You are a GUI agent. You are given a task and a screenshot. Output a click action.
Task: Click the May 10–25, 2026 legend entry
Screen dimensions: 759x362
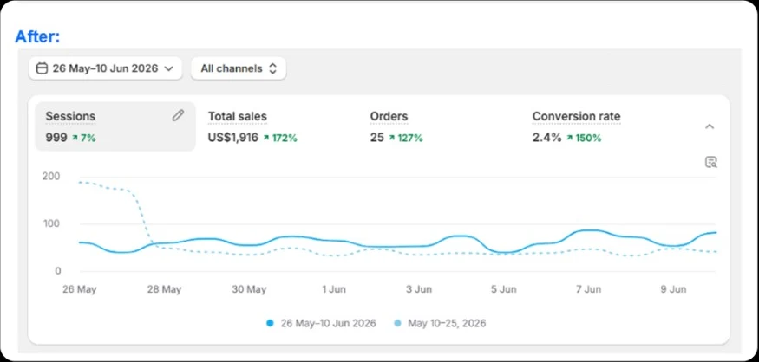(x=440, y=323)
